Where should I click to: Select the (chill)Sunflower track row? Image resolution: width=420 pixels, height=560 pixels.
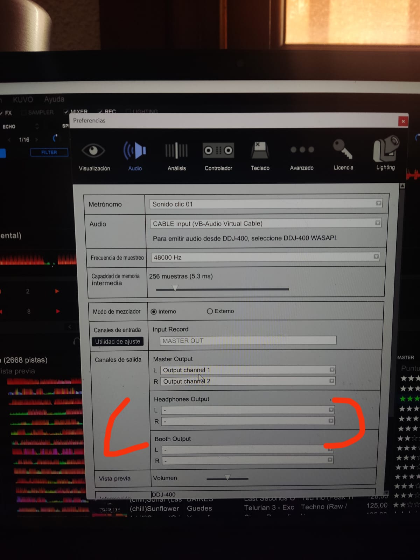154,509
